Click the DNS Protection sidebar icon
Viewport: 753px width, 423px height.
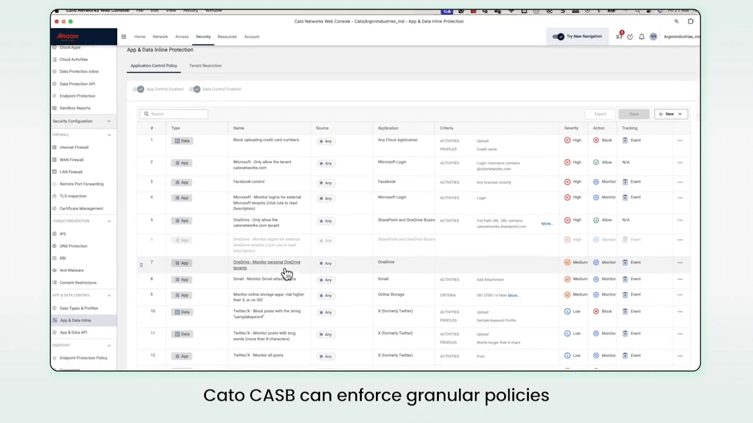pyautogui.click(x=55, y=246)
